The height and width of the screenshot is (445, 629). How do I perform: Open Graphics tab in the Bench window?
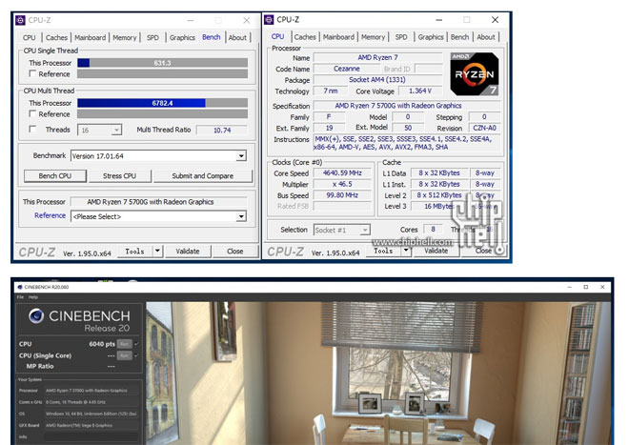coord(182,38)
